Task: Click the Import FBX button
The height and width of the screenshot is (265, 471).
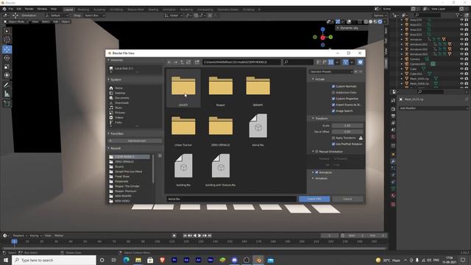Action: click(314, 199)
